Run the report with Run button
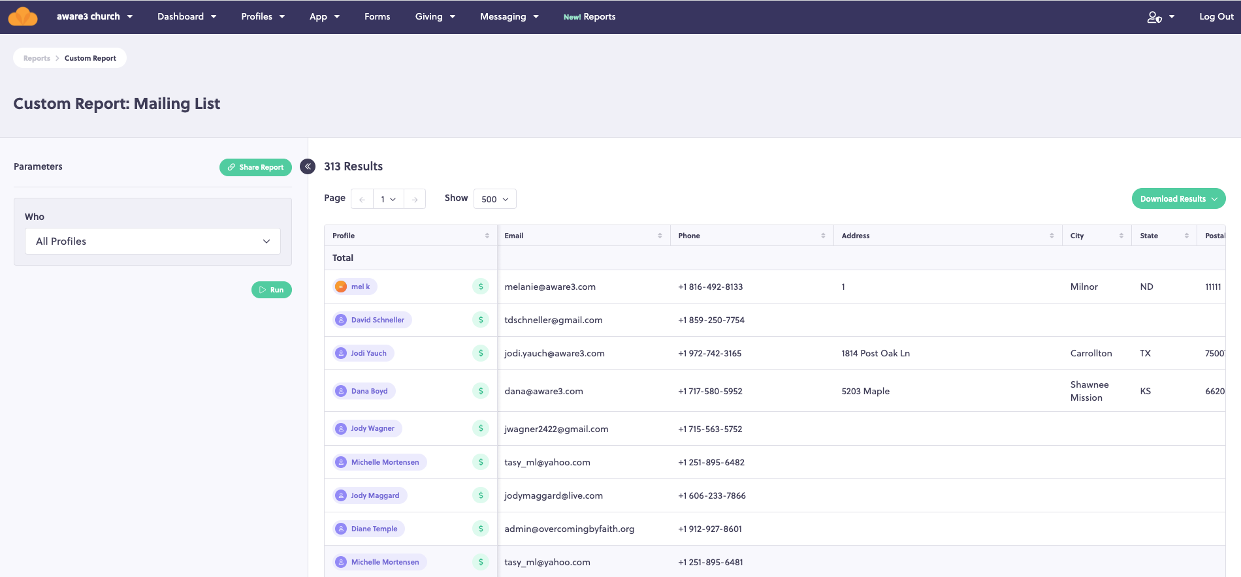 pyautogui.click(x=272, y=290)
